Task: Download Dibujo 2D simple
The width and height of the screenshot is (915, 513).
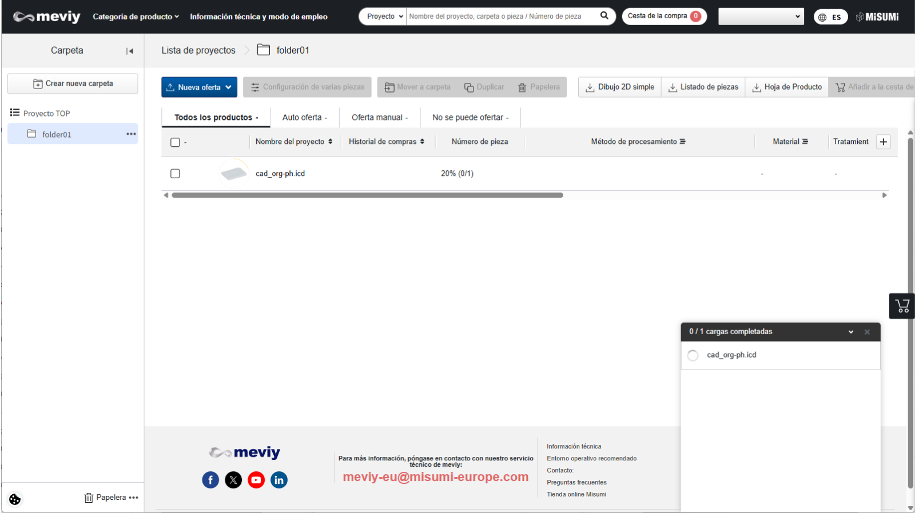Action: click(x=620, y=87)
